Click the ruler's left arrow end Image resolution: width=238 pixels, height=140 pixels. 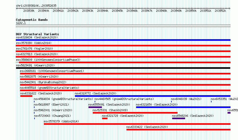[x=17, y=9]
